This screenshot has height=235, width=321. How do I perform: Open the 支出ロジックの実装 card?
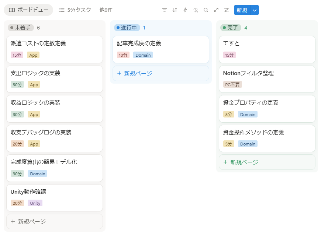pos(55,79)
